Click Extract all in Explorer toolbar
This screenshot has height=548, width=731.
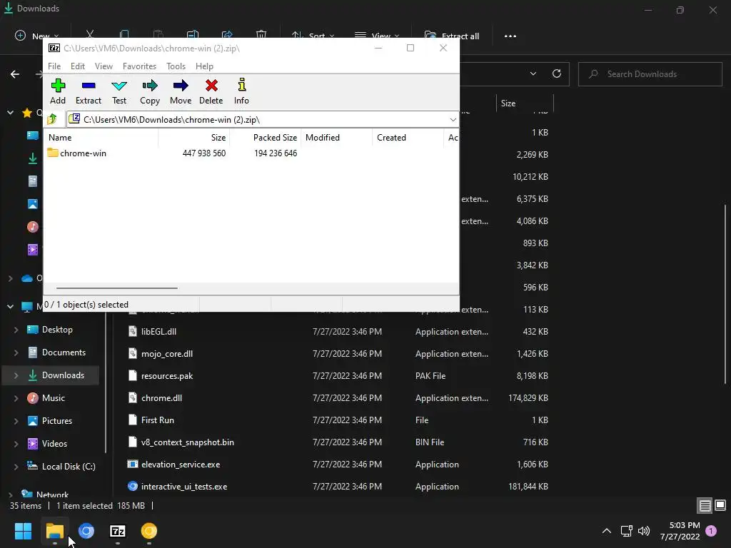coord(452,36)
